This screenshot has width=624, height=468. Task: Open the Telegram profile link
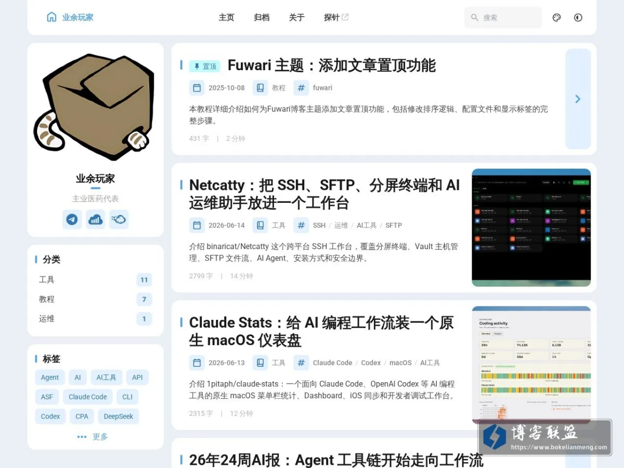click(72, 219)
